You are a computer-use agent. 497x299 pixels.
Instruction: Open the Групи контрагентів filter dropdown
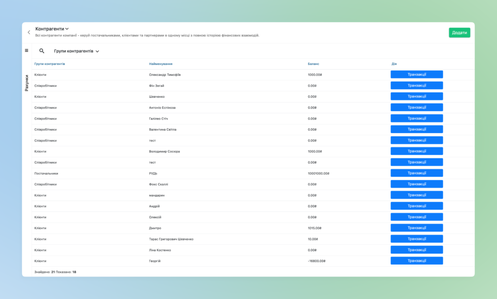tap(76, 51)
